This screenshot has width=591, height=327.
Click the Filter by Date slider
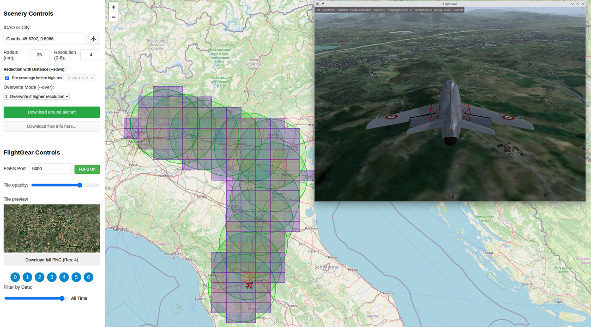tap(36, 298)
